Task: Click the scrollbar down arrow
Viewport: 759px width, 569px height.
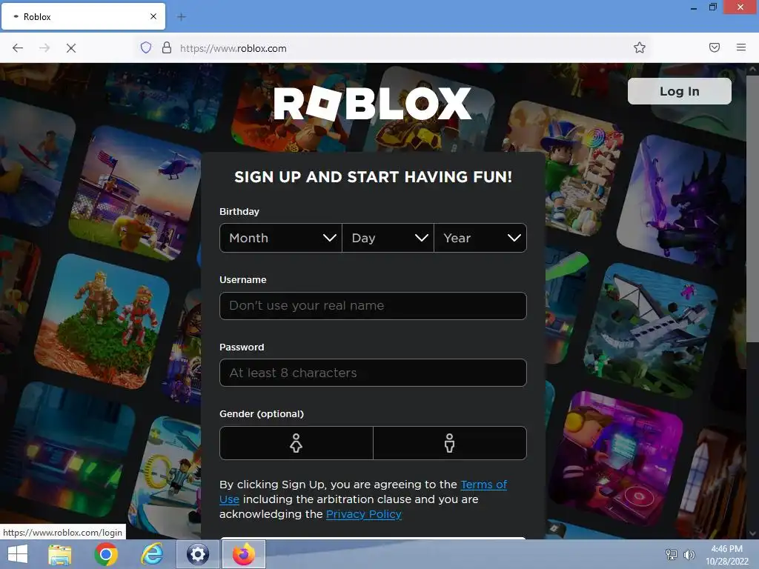Action: 753,533
